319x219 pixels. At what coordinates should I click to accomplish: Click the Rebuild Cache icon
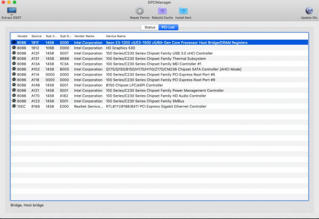162,11
